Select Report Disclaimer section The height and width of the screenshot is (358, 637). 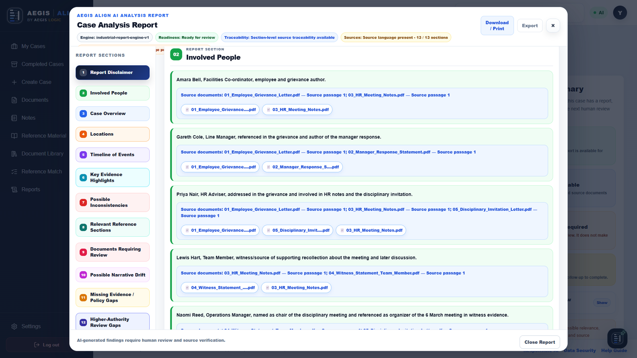click(113, 72)
